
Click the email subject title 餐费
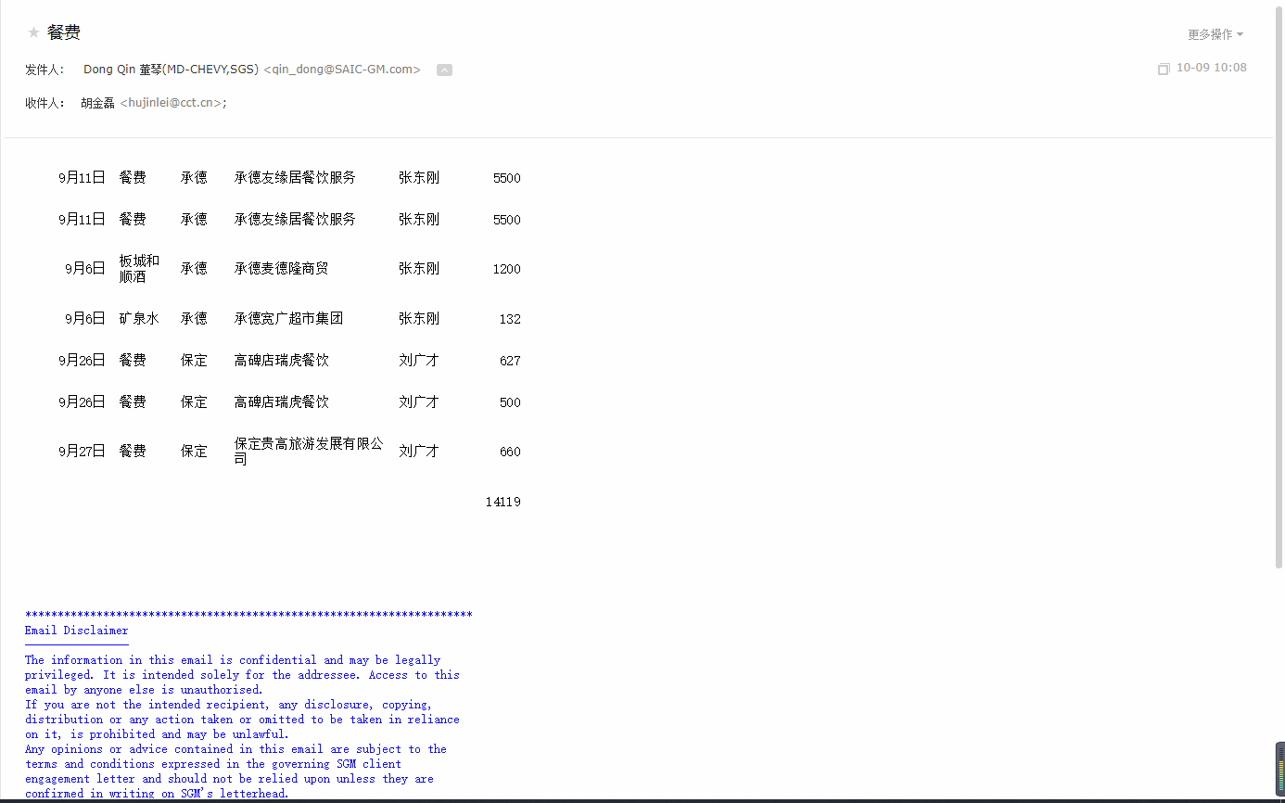coord(64,33)
